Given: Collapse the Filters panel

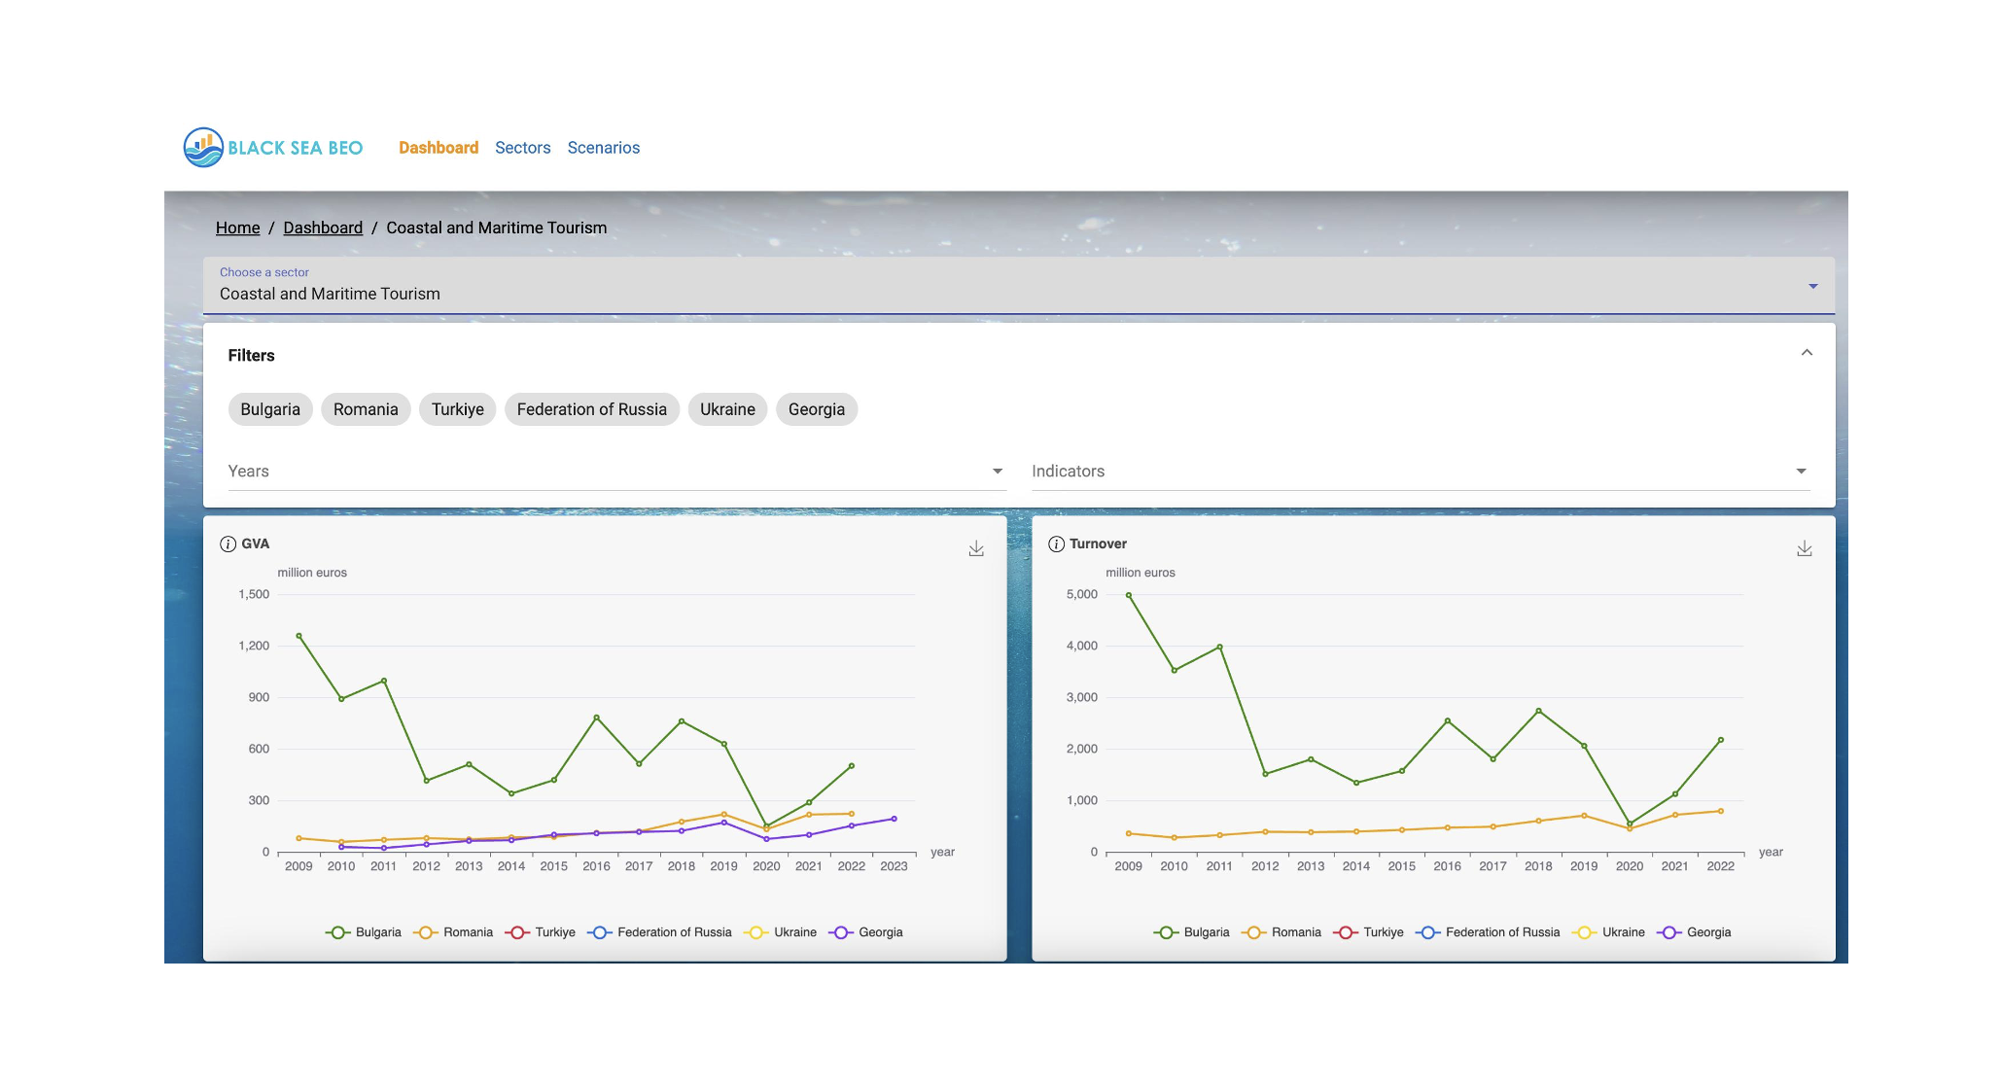Looking at the screenshot, I should pos(1807,353).
